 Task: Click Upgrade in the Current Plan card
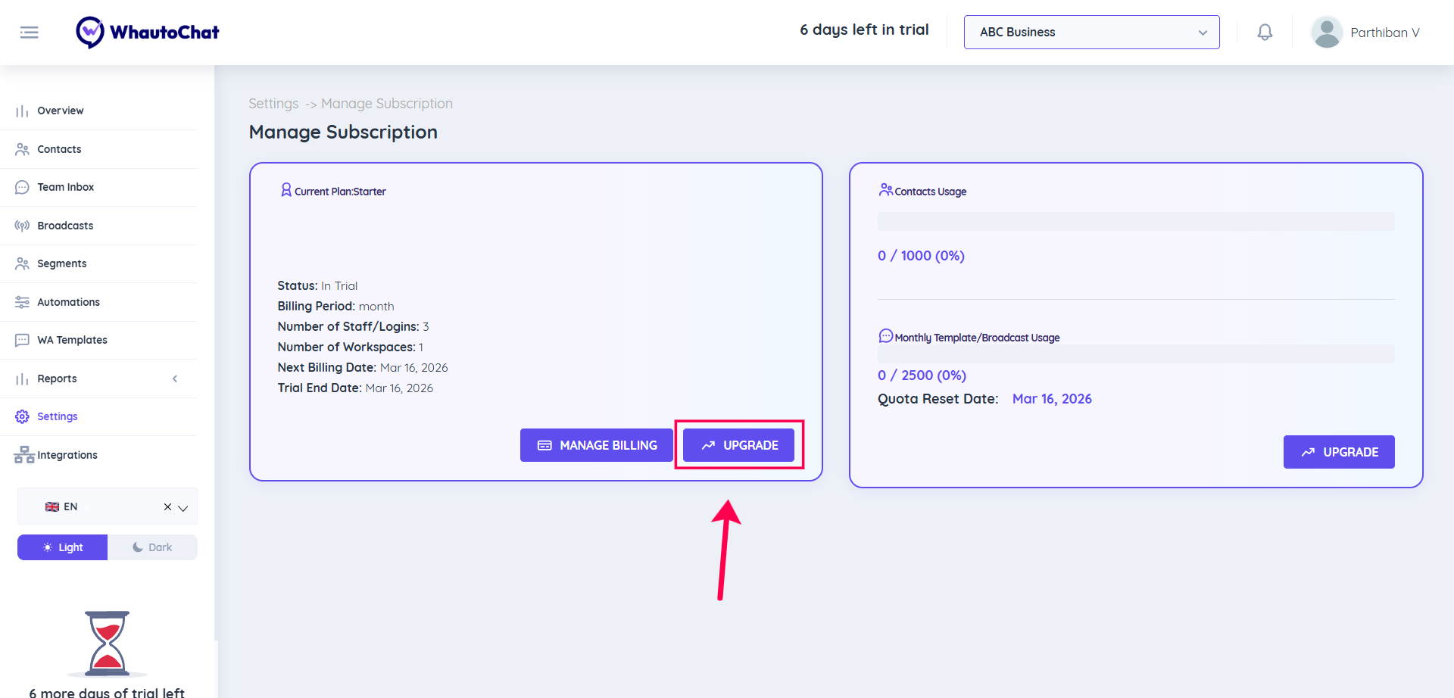click(x=739, y=445)
